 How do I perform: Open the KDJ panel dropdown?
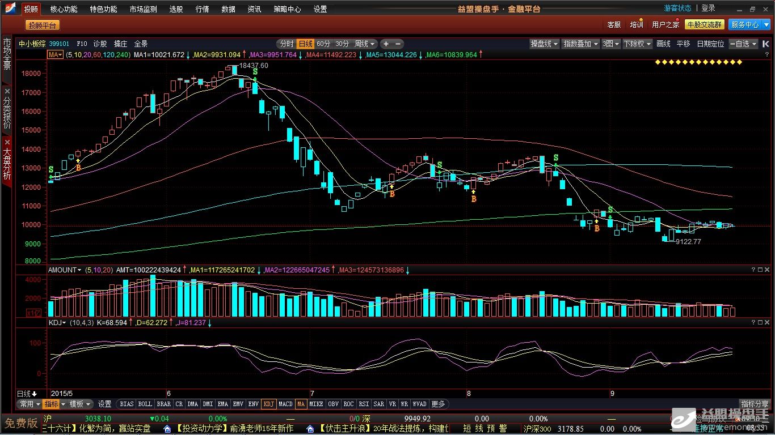point(57,322)
